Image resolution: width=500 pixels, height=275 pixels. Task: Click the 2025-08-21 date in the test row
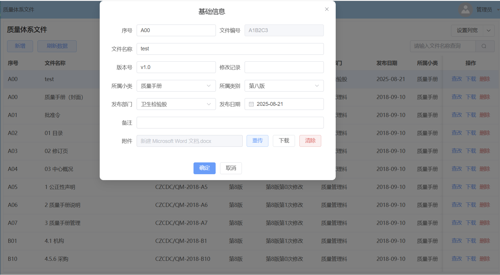point(391,79)
